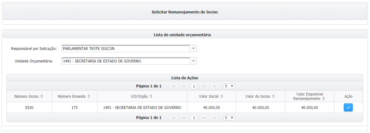Click the top paginator first-page icon
Screen dimensions: 370x133
coord(173,86)
